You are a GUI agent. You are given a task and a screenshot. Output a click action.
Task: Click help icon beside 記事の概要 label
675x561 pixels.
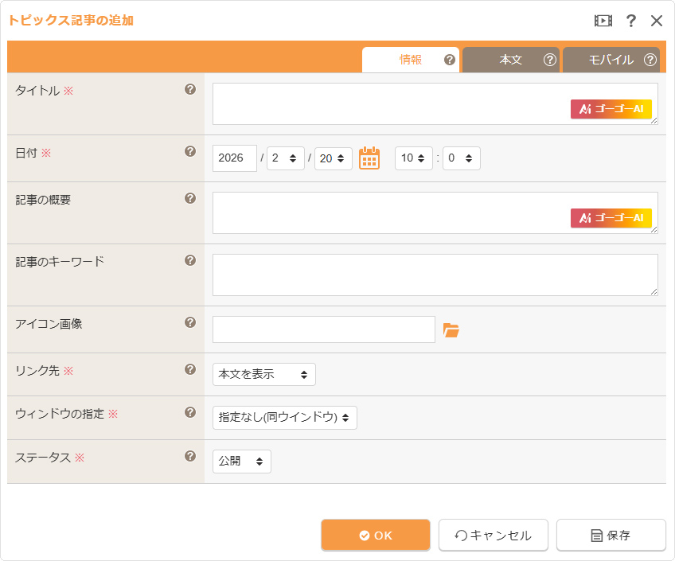click(x=190, y=199)
